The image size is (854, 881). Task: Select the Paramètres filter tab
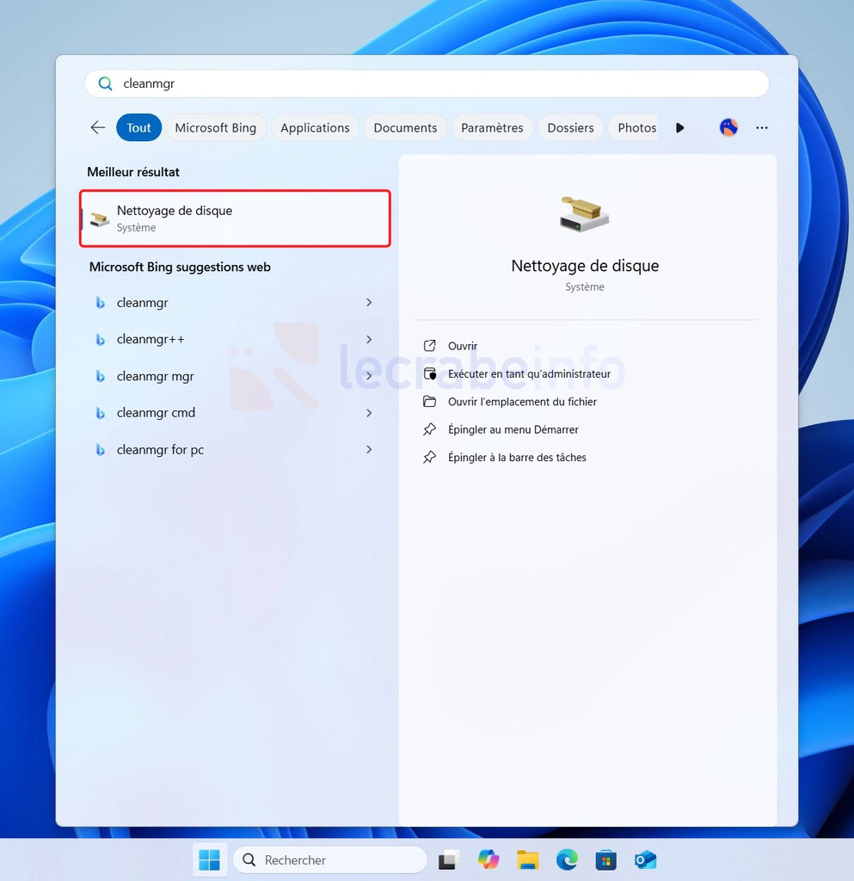click(492, 127)
